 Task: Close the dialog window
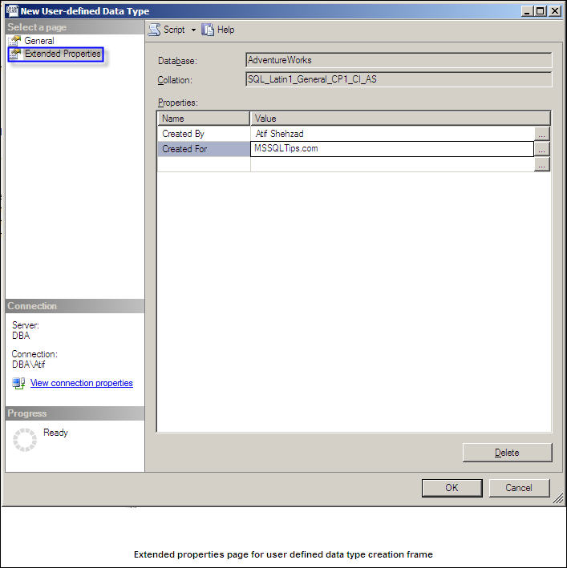(555, 11)
